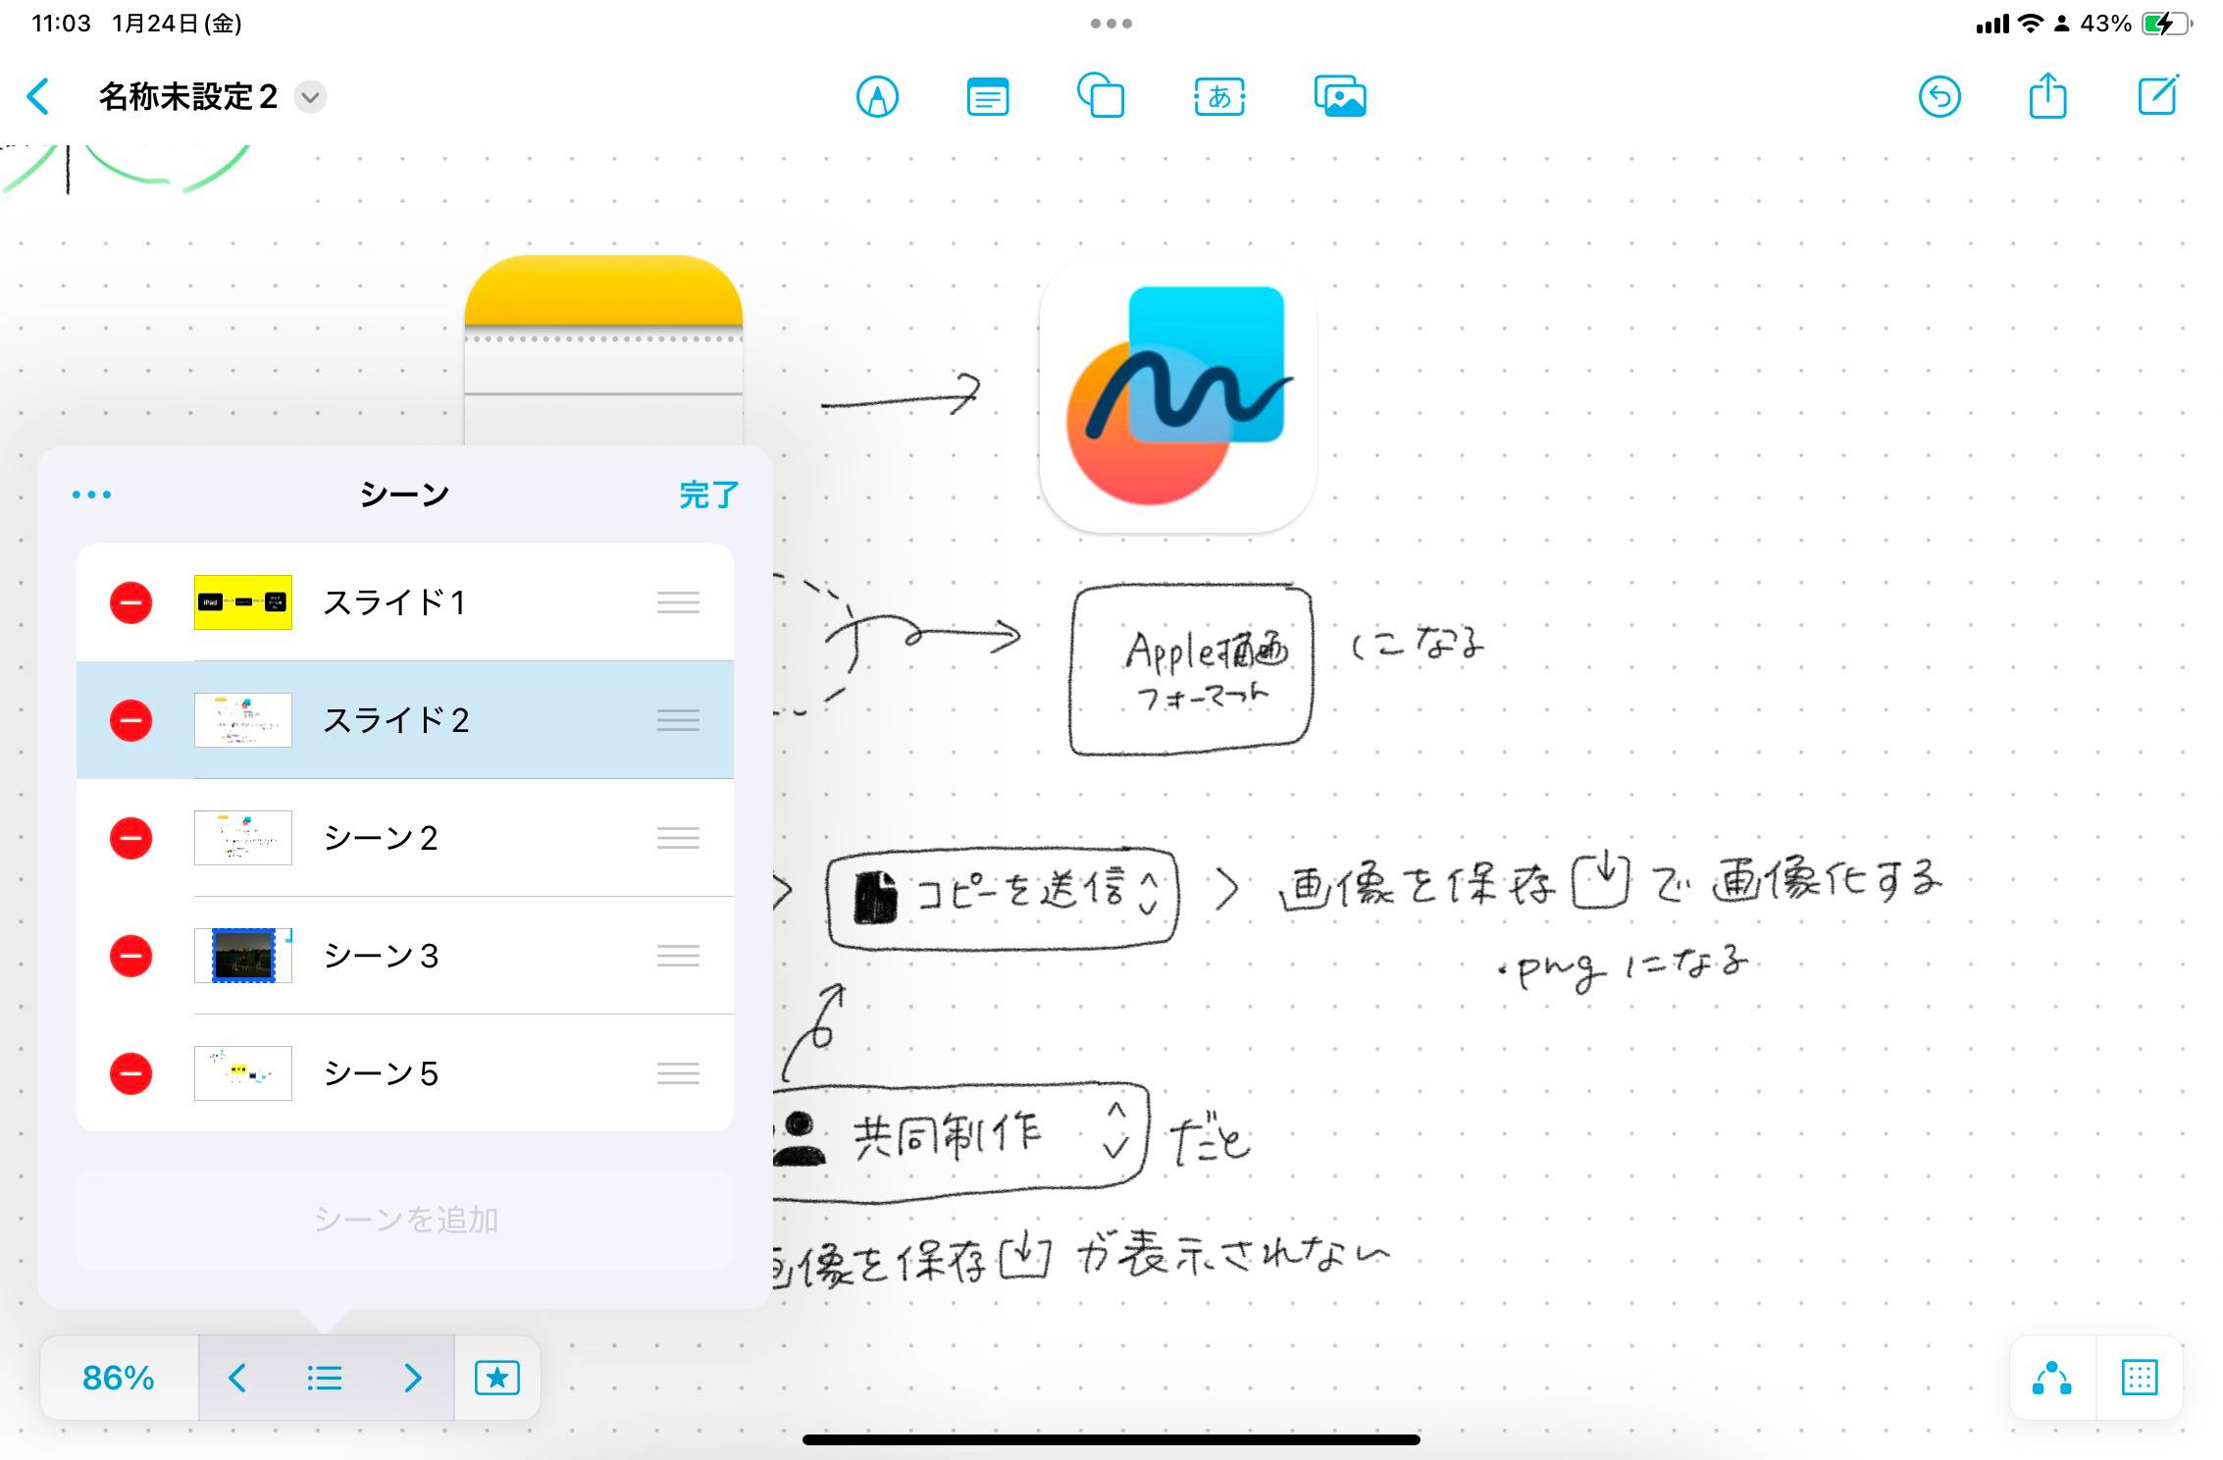This screenshot has width=2223, height=1460.
Task: Delete the スライド2 scene
Action: click(130, 720)
